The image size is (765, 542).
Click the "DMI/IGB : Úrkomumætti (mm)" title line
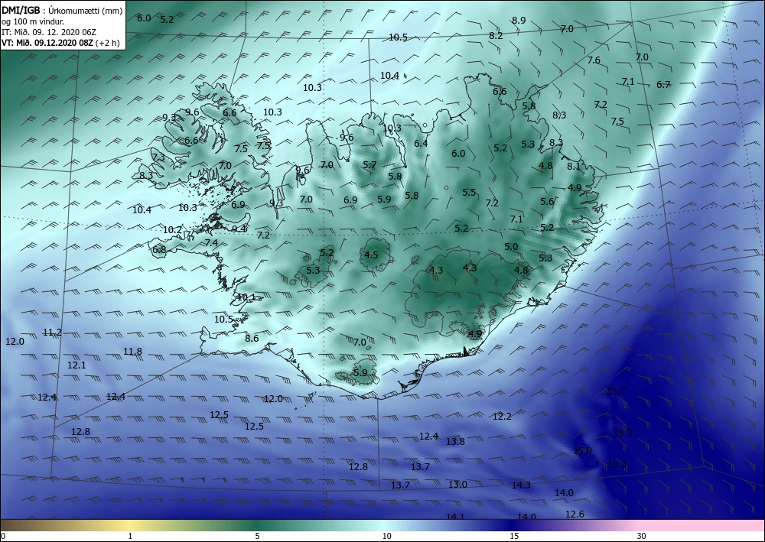coord(63,10)
